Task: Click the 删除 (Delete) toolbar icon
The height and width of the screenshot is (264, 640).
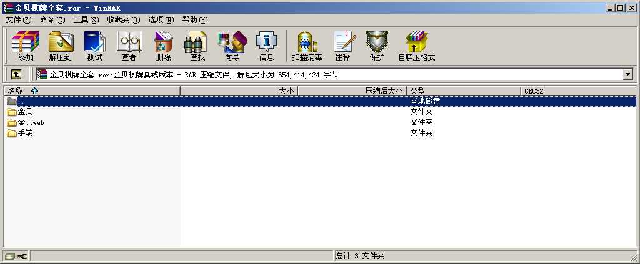Action: pyautogui.click(x=163, y=46)
